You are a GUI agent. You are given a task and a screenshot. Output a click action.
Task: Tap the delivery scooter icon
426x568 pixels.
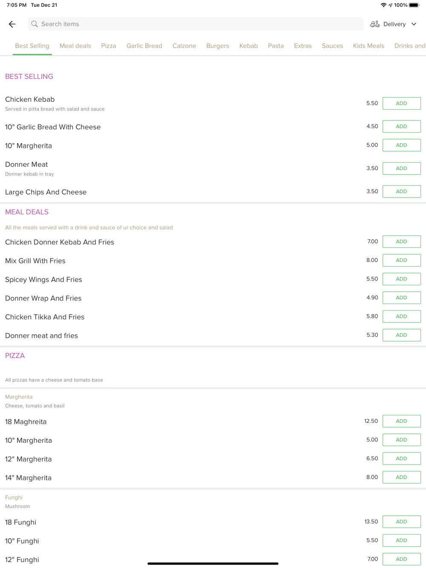(x=375, y=24)
